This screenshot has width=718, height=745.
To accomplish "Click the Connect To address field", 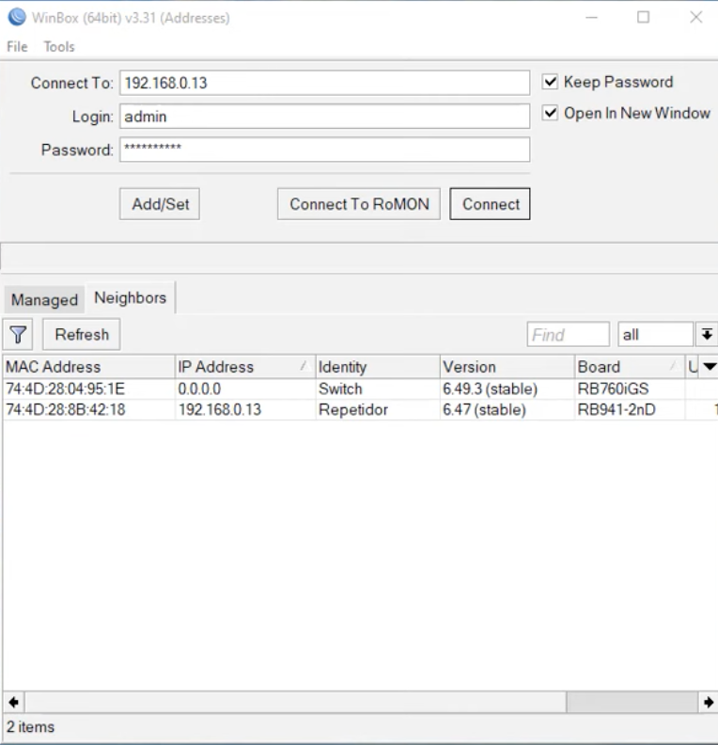I will coord(324,83).
